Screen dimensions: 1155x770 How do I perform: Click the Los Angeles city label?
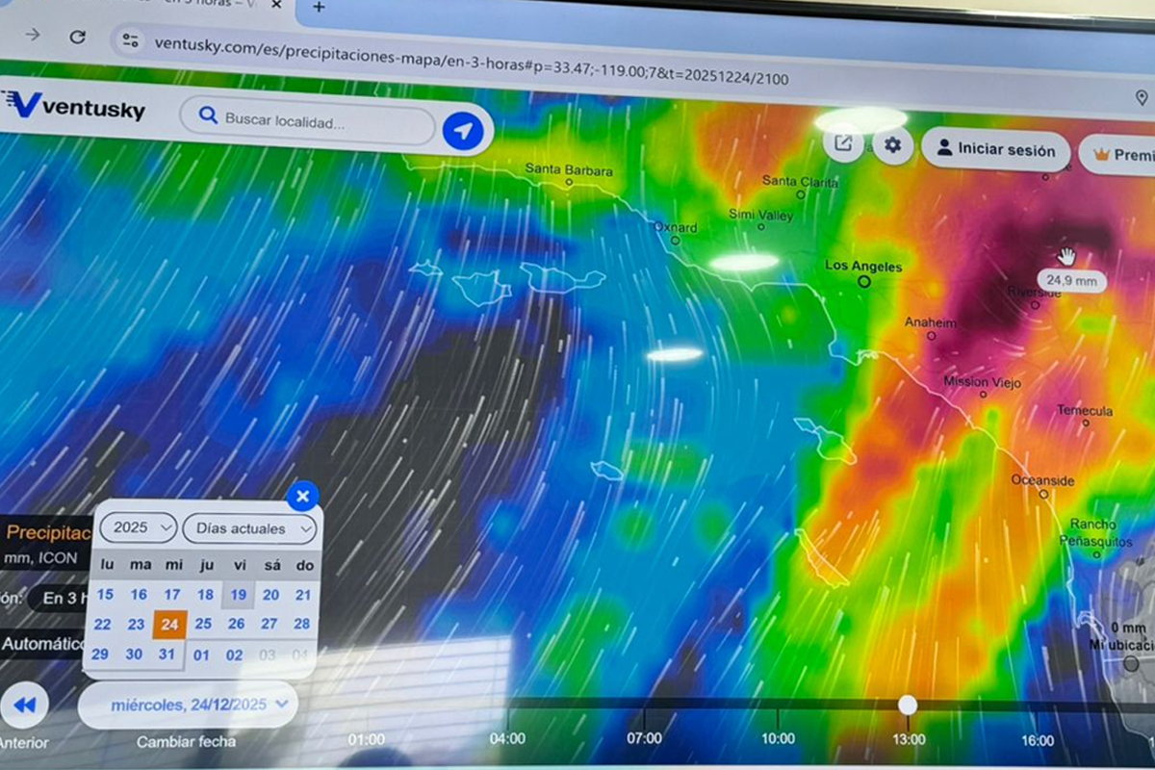point(863,266)
